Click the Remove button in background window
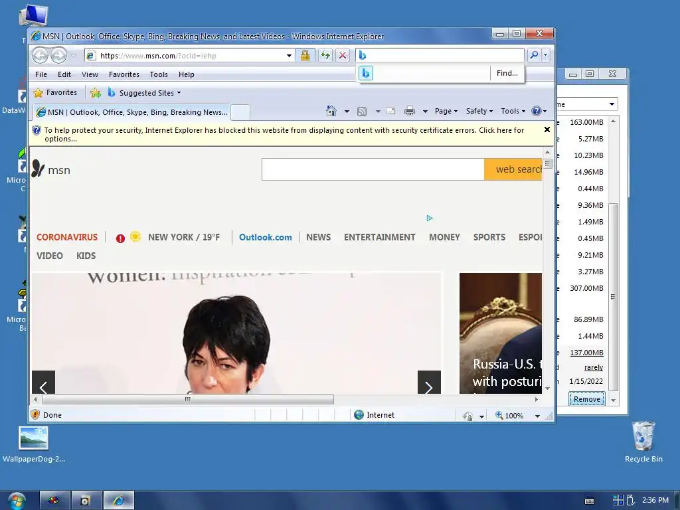The image size is (680, 510). tap(587, 399)
